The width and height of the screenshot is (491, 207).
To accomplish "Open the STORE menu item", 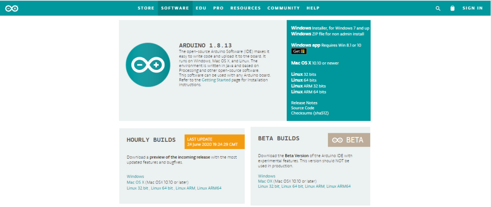I will pyautogui.click(x=146, y=8).
